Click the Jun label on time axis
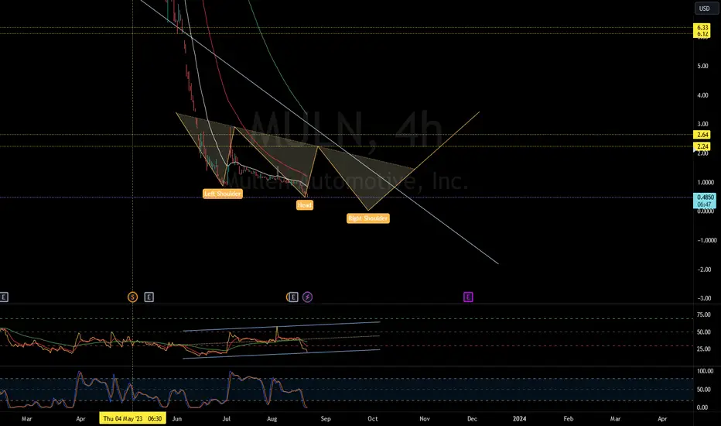This screenshot has height=426, width=721. [x=177, y=418]
